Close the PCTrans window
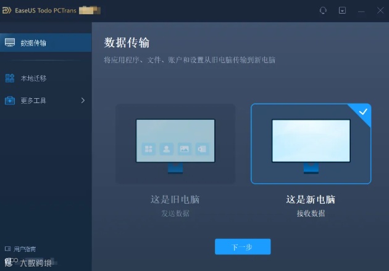389x271 pixels. 380,10
